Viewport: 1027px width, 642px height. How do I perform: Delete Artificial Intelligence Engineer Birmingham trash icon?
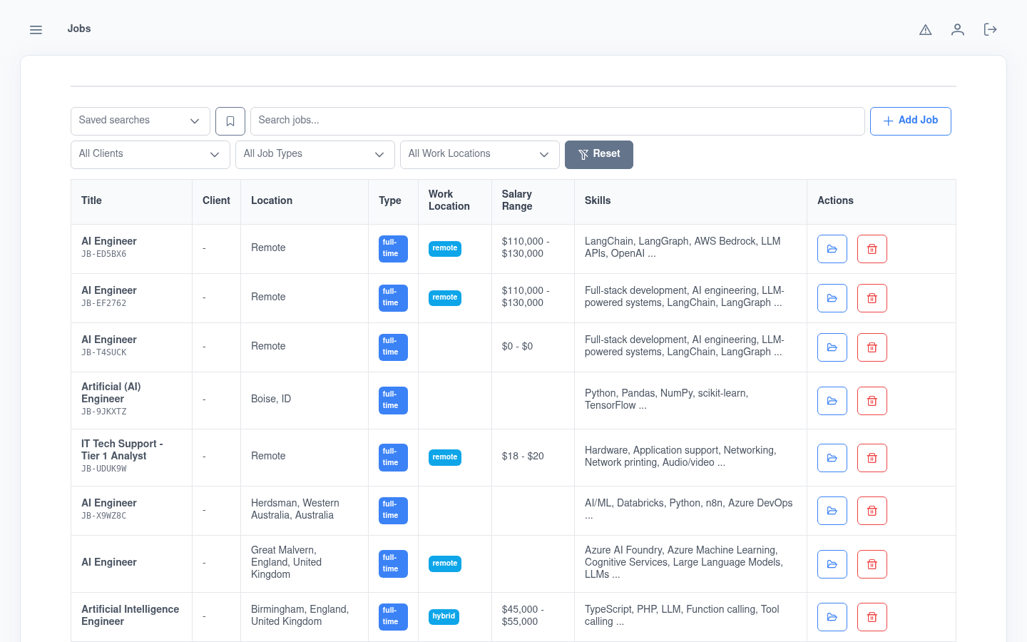872,617
